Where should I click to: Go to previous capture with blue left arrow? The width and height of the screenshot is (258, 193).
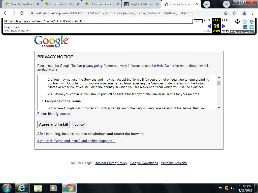[x=209, y=26]
